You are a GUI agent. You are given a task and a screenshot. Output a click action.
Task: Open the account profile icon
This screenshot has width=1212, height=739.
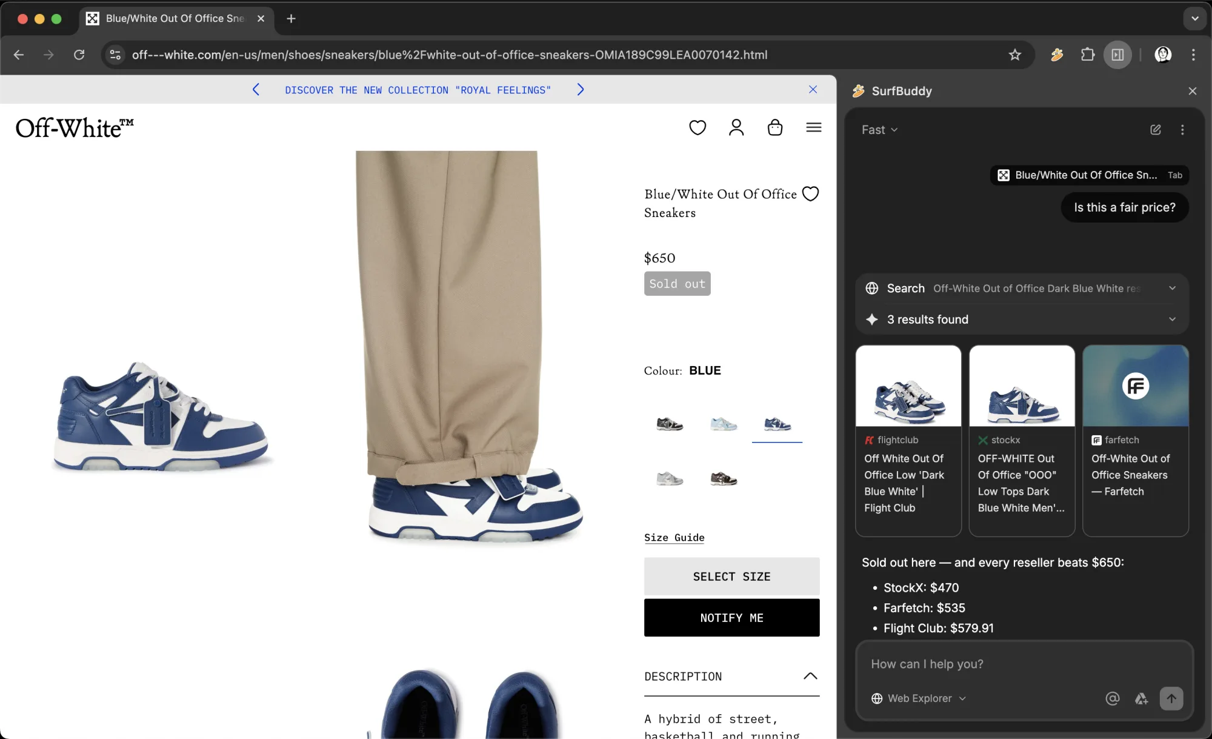(x=736, y=127)
